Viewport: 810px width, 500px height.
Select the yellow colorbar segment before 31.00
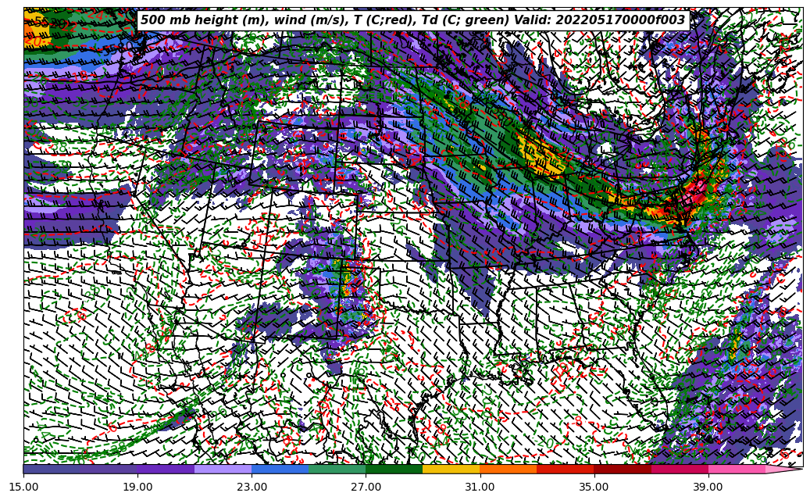pyautogui.click(x=451, y=469)
